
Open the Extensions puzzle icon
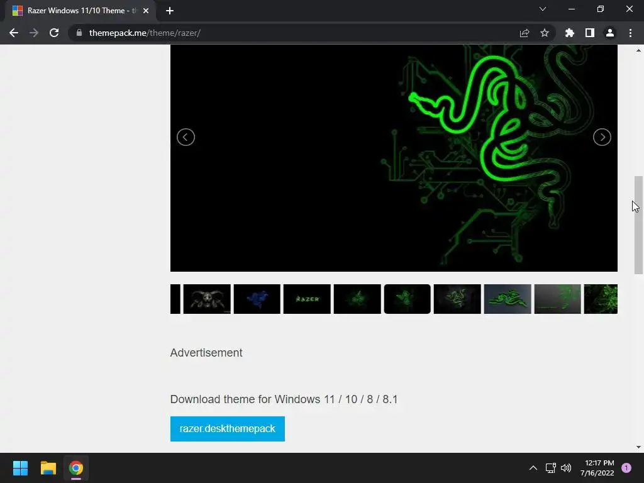[570, 33]
